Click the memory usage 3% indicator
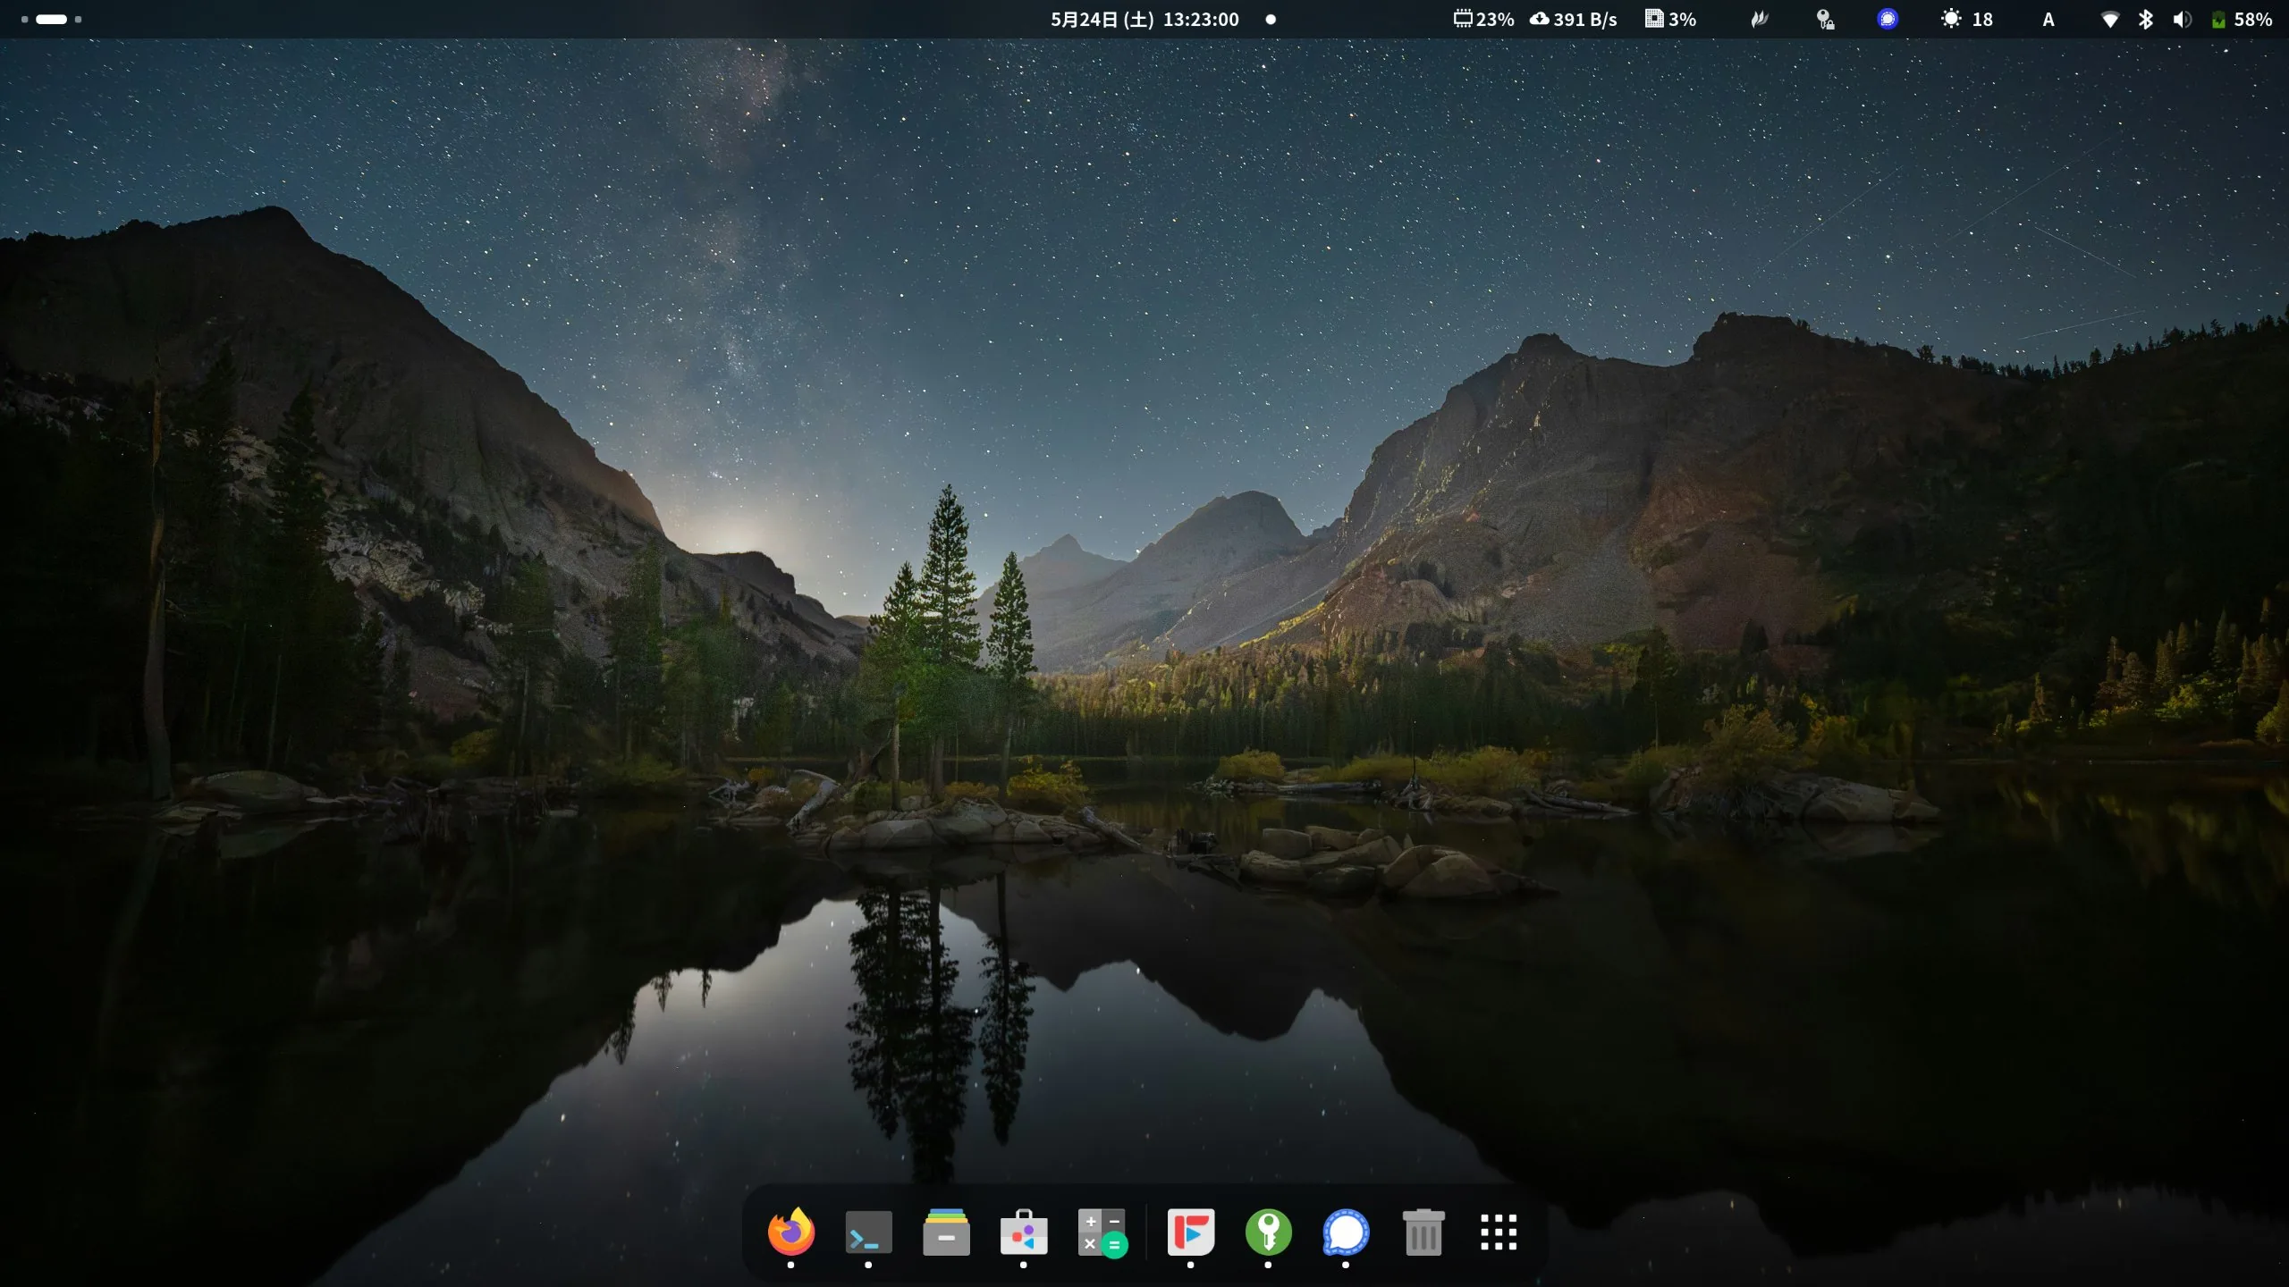The height and width of the screenshot is (1287, 2289). click(x=1670, y=19)
